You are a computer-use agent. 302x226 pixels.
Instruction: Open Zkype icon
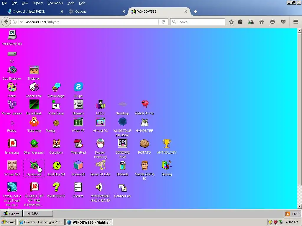pyautogui.click(x=78, y=87)
